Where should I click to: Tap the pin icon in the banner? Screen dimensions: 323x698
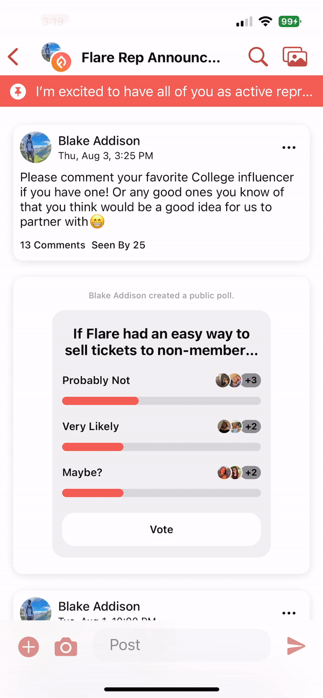(18, 92)
